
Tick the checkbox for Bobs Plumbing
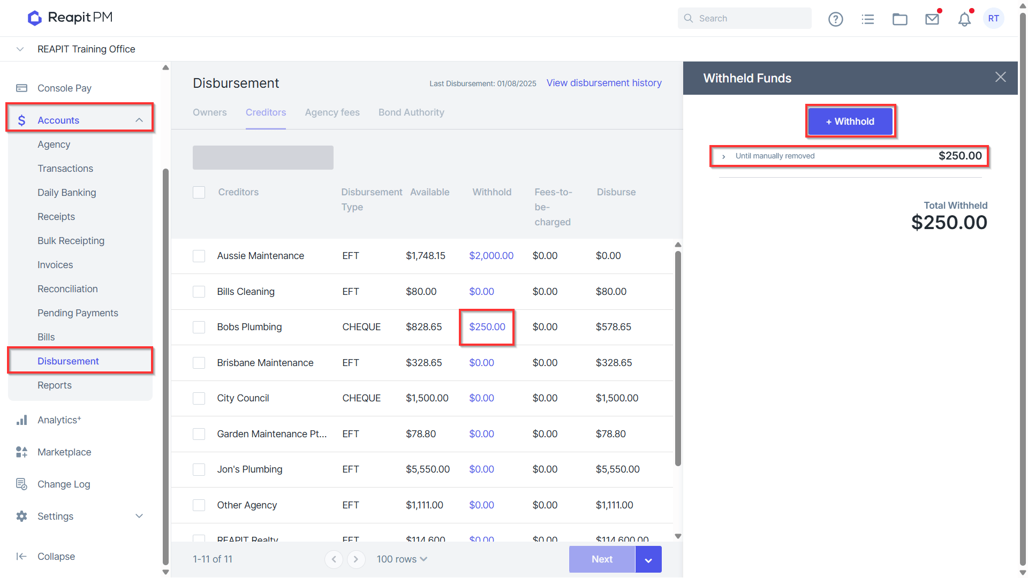199,327
